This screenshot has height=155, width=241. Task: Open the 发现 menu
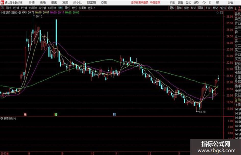click(x=65, y=3)
